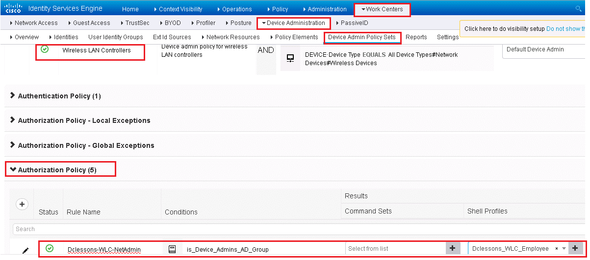The width and height of the screenshot is (590, 260).
Task: Open Identities tab
Action: coord(64,37)
